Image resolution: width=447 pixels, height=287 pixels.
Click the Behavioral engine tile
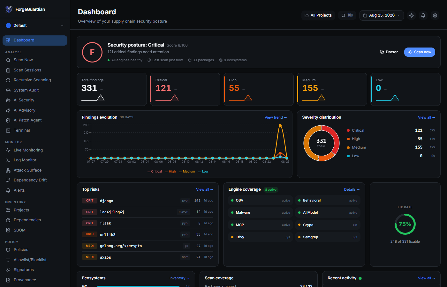click(328, 201)
